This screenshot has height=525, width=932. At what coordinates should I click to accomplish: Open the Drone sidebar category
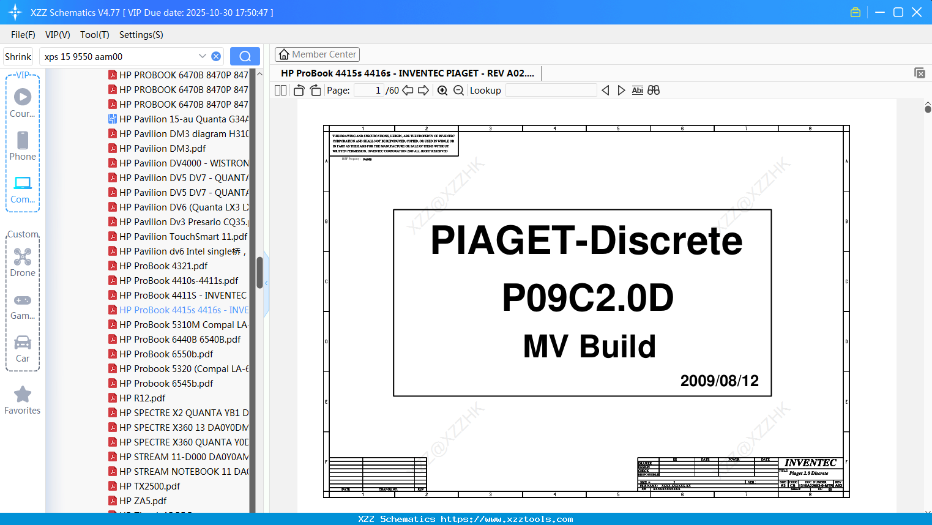pos(23,262)
